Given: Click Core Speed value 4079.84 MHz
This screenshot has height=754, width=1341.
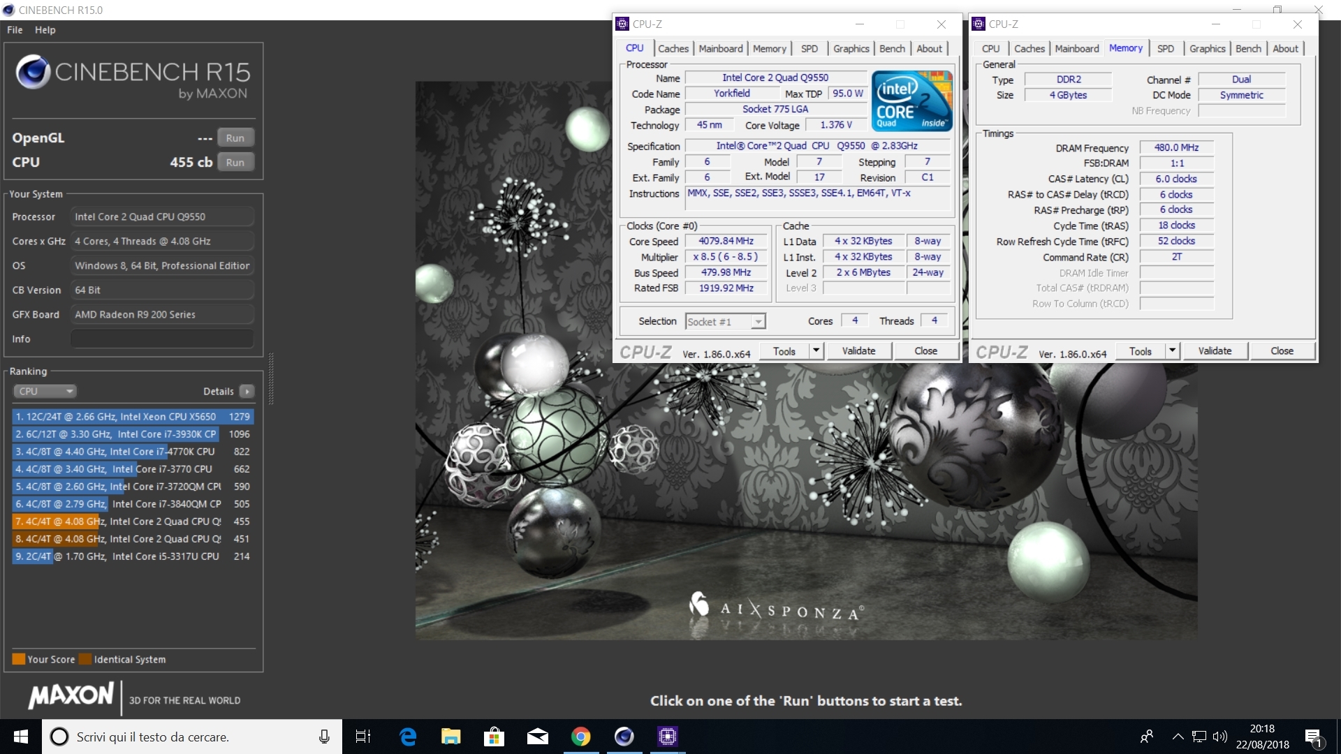Looking at the screenshot, I should (x=726, y=241).
